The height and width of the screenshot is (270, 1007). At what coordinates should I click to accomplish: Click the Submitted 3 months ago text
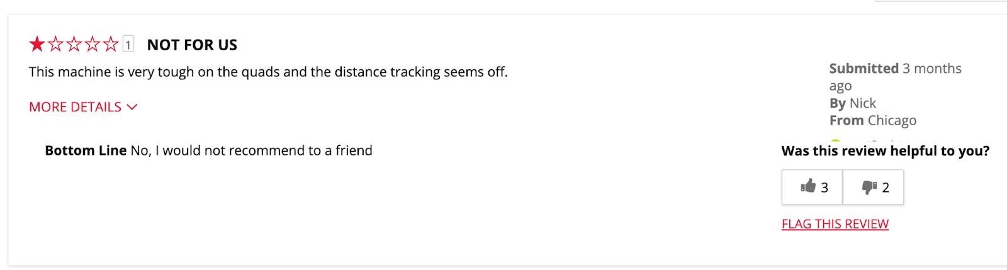tap(895, 77)
